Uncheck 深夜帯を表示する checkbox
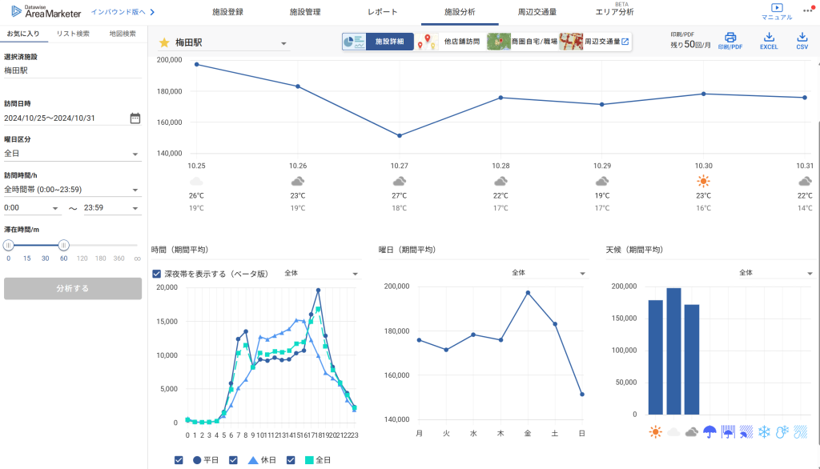 [157, 274]
